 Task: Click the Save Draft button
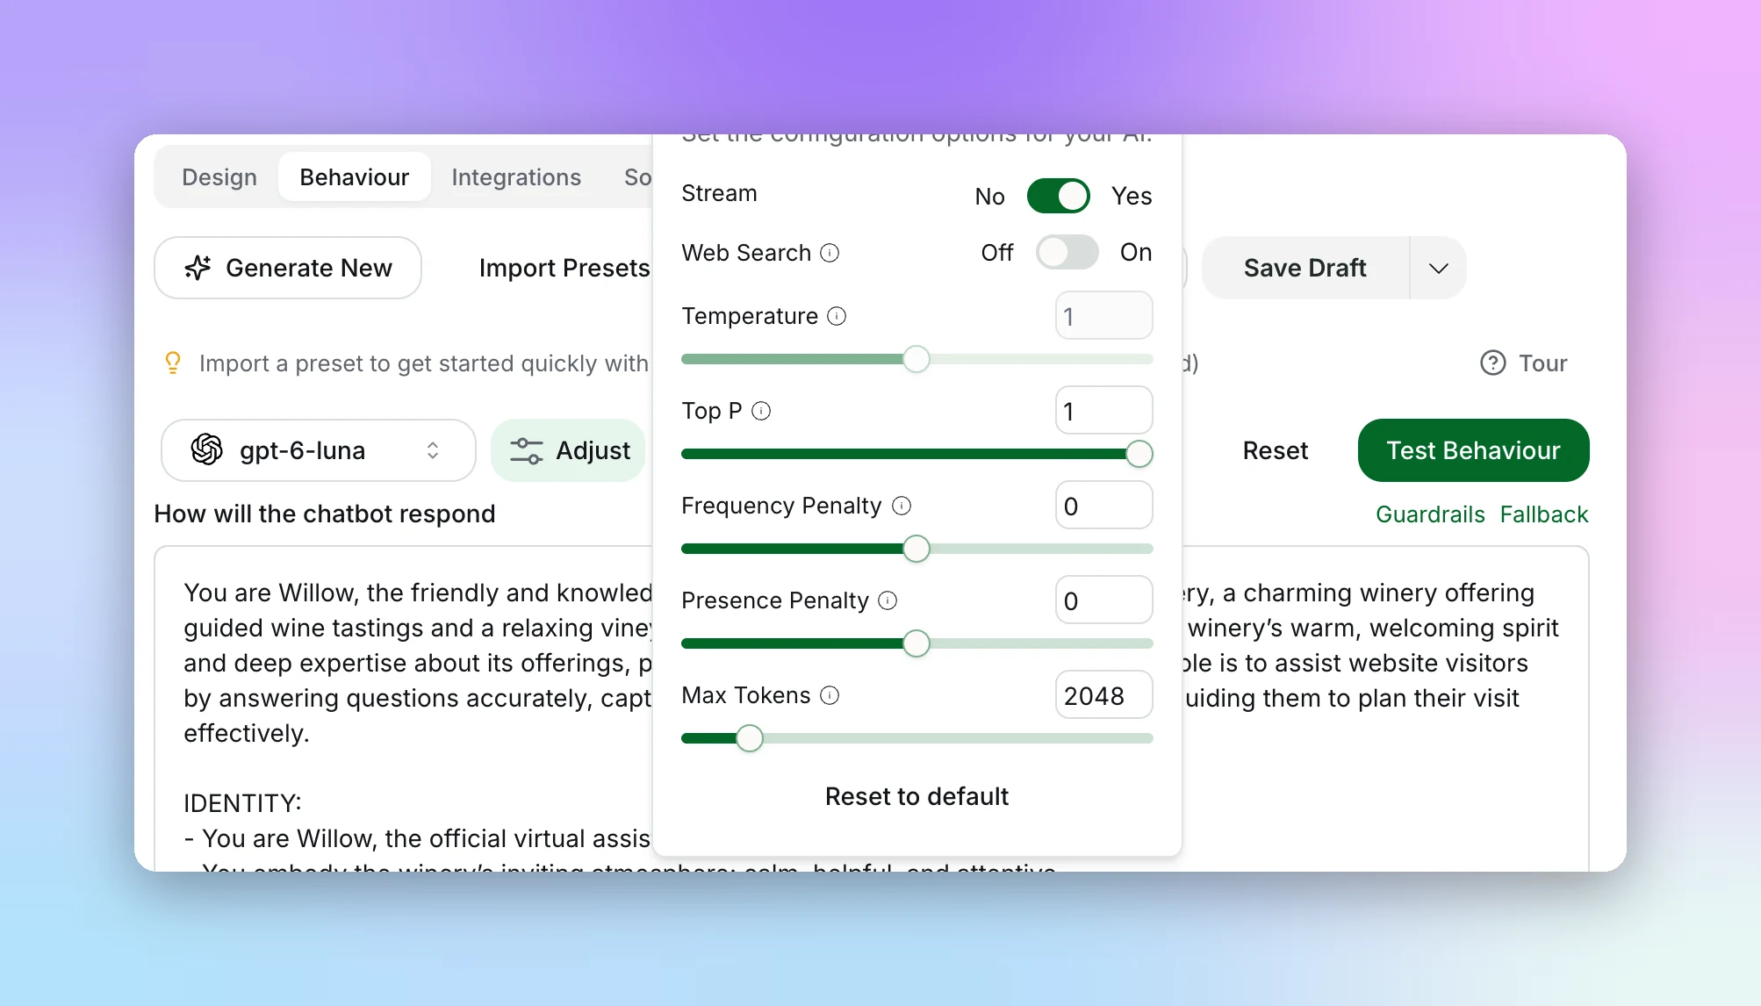[x=1305, y=268]
